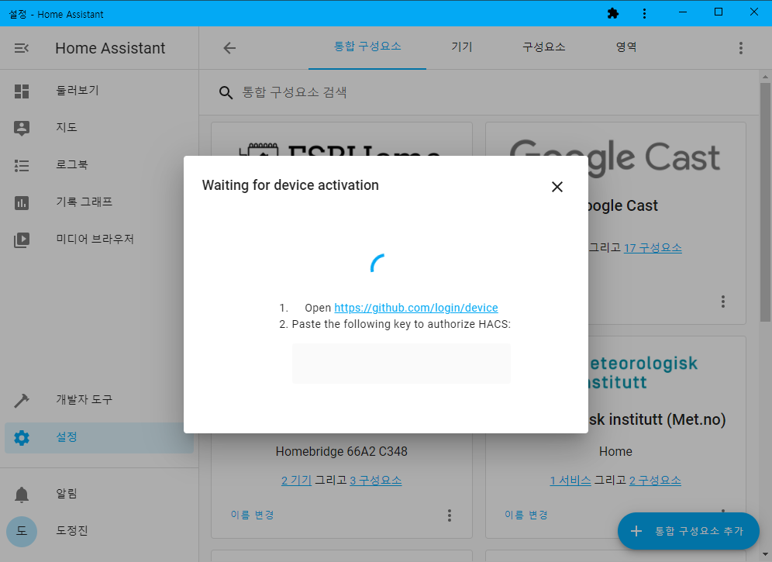Image resolution: width=772 pixels, height=562 pixels.
Task: Select the Google Cast logo image
Action: (615, 157)
